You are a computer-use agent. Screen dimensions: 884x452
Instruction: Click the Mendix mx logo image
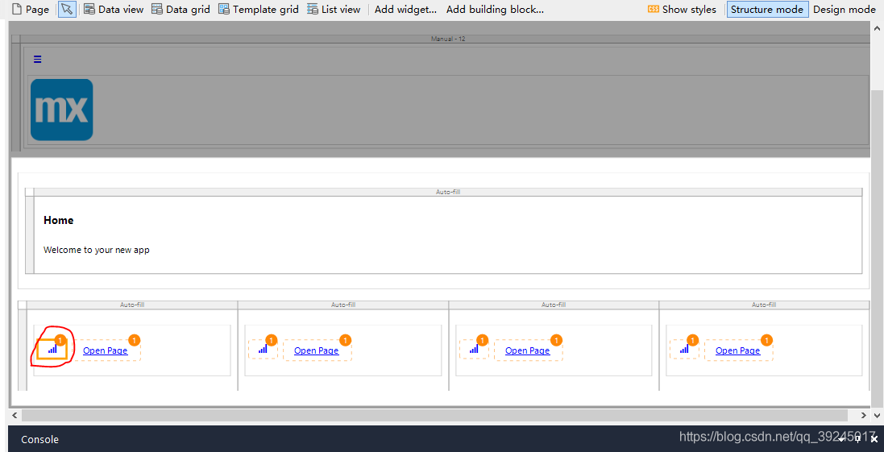coord(62,110)
